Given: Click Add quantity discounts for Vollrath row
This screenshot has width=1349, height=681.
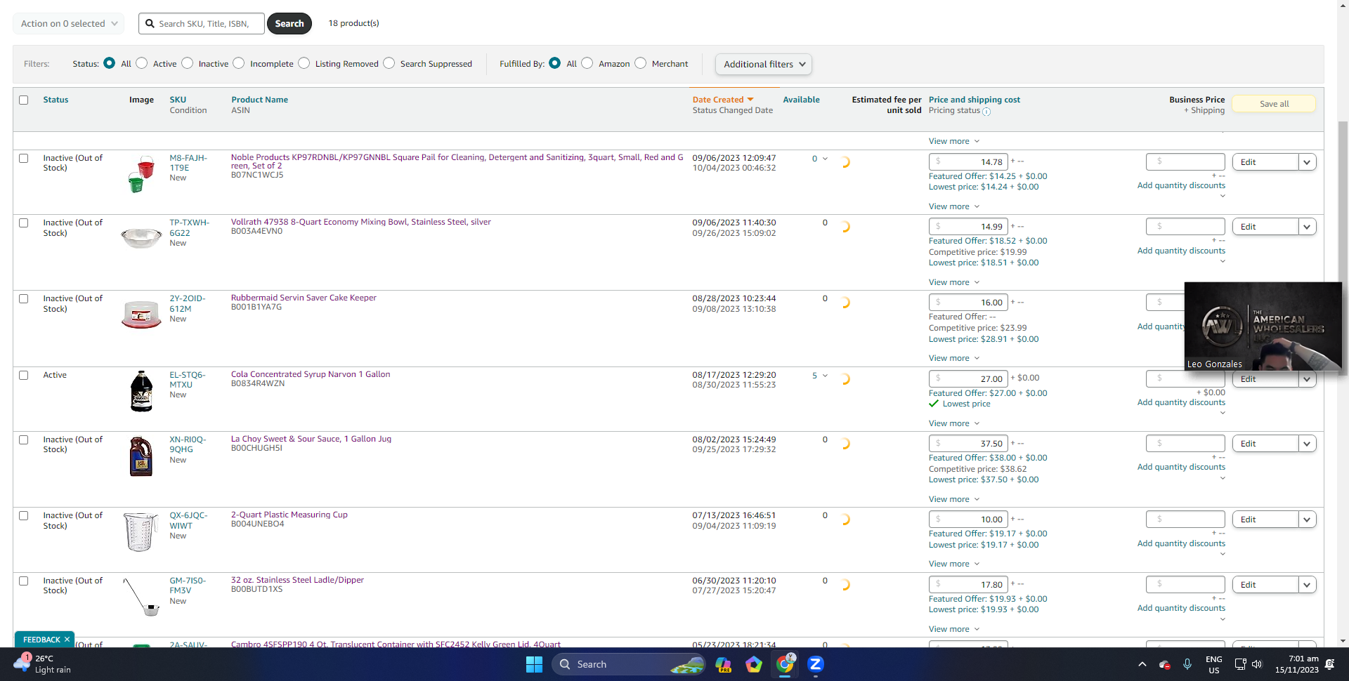Looking at the screenshot, I should tap(1181, 251).
